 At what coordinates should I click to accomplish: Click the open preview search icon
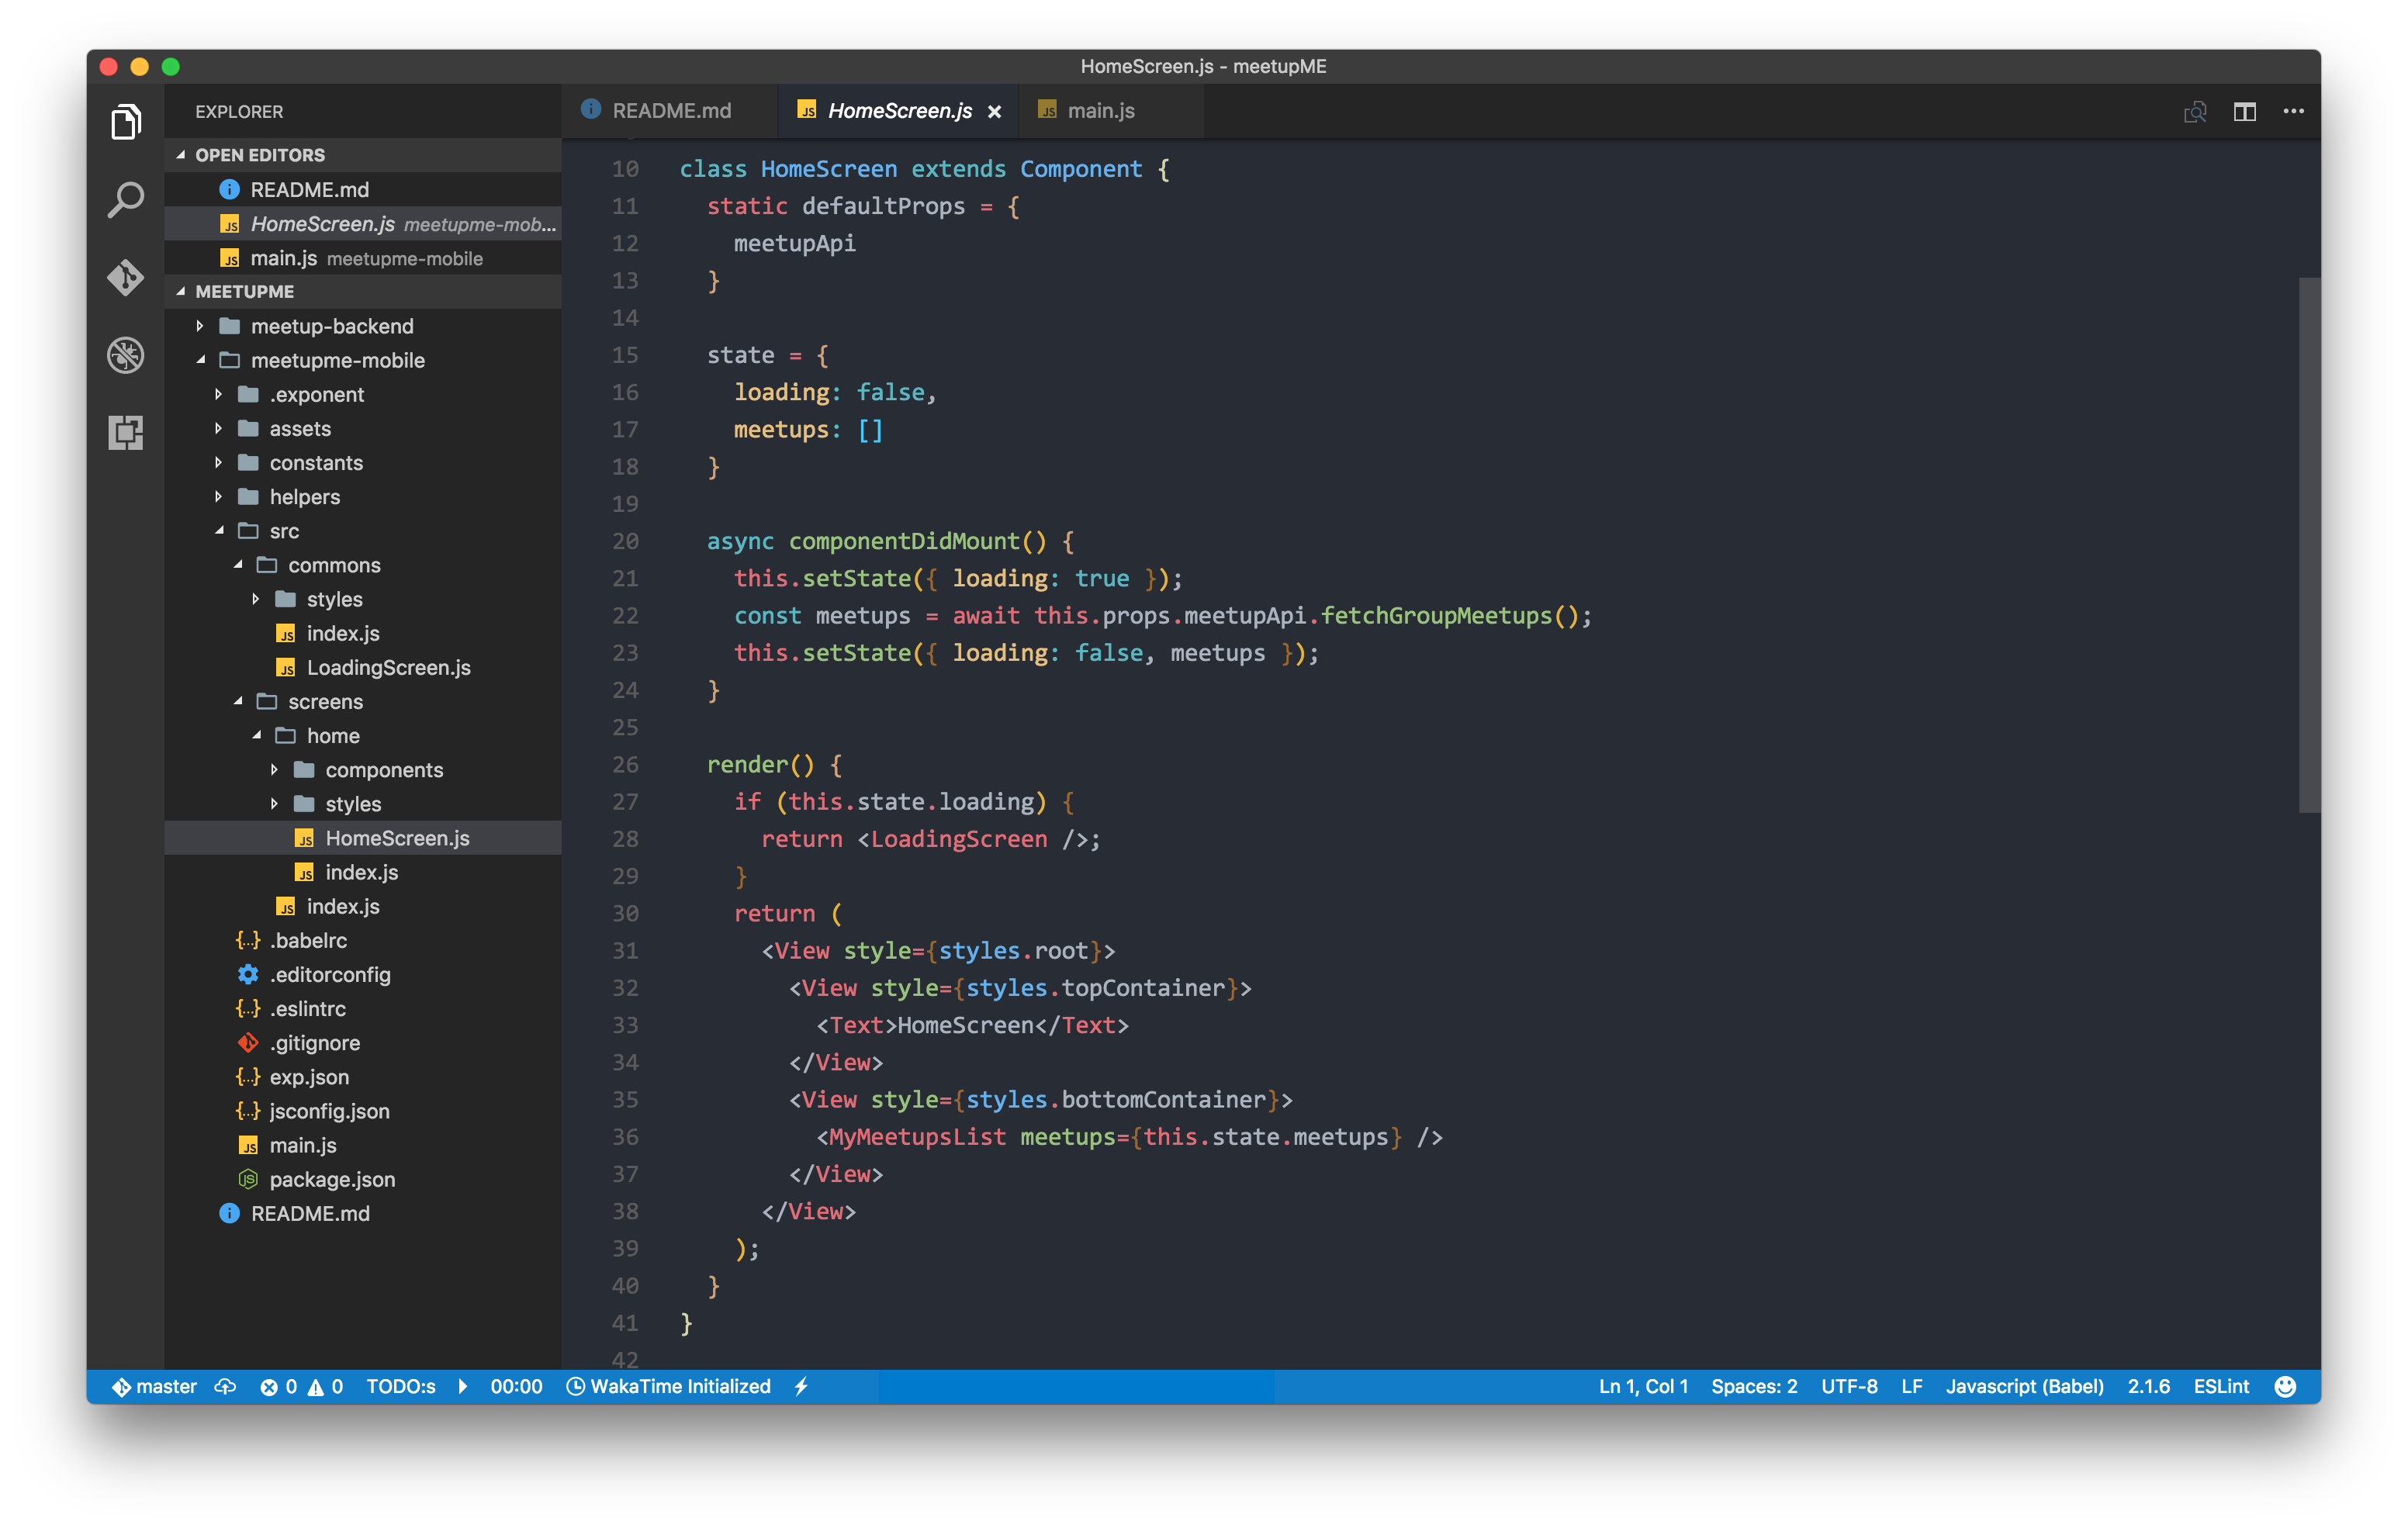pyautogui.click(x=2195, y=112)
